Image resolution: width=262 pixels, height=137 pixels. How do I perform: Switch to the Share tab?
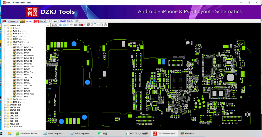point(40,21)
